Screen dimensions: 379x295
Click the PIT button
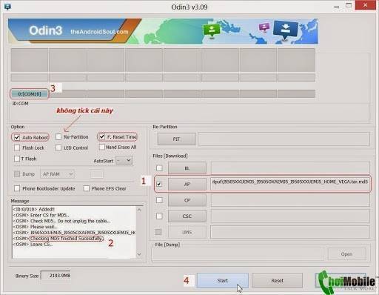pyautogui.click(x=177, y=139)
